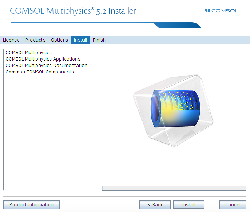
Task: Click the Product Information button
Action: point(31,204)
